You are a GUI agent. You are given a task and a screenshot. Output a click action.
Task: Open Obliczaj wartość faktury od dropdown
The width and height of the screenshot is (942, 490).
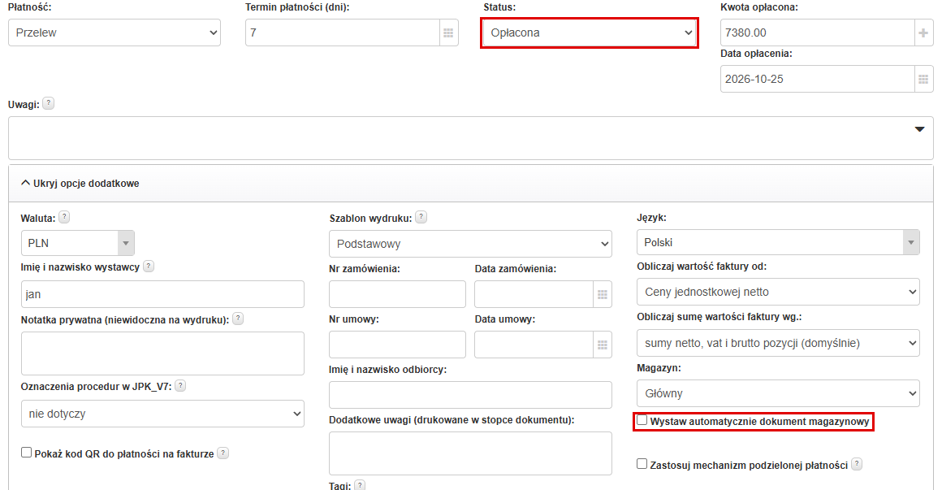pos(778,292)
